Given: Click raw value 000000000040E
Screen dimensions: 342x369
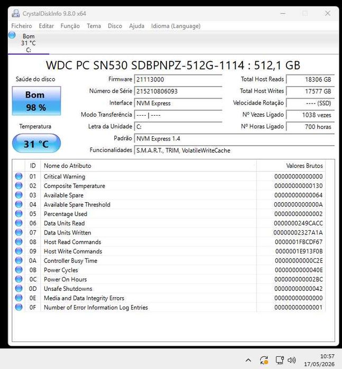Looking at the screenshot, I should 299,270.
